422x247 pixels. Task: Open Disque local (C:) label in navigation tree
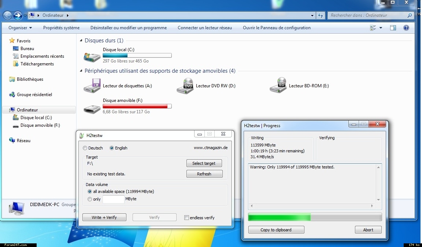click(x=36, y=118)
